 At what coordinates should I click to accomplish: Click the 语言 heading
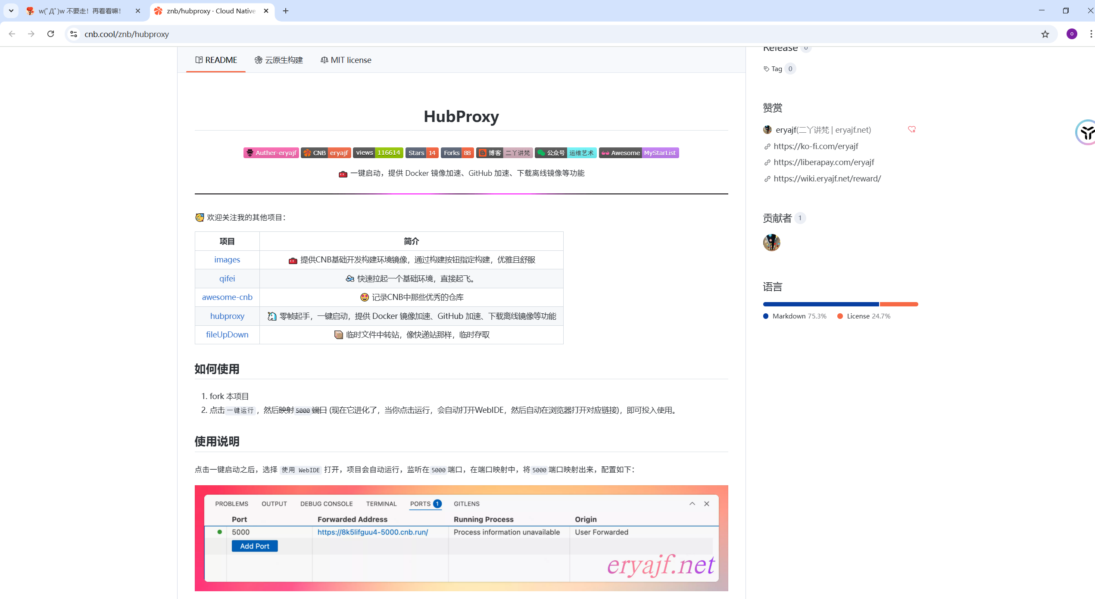point(772,287)
